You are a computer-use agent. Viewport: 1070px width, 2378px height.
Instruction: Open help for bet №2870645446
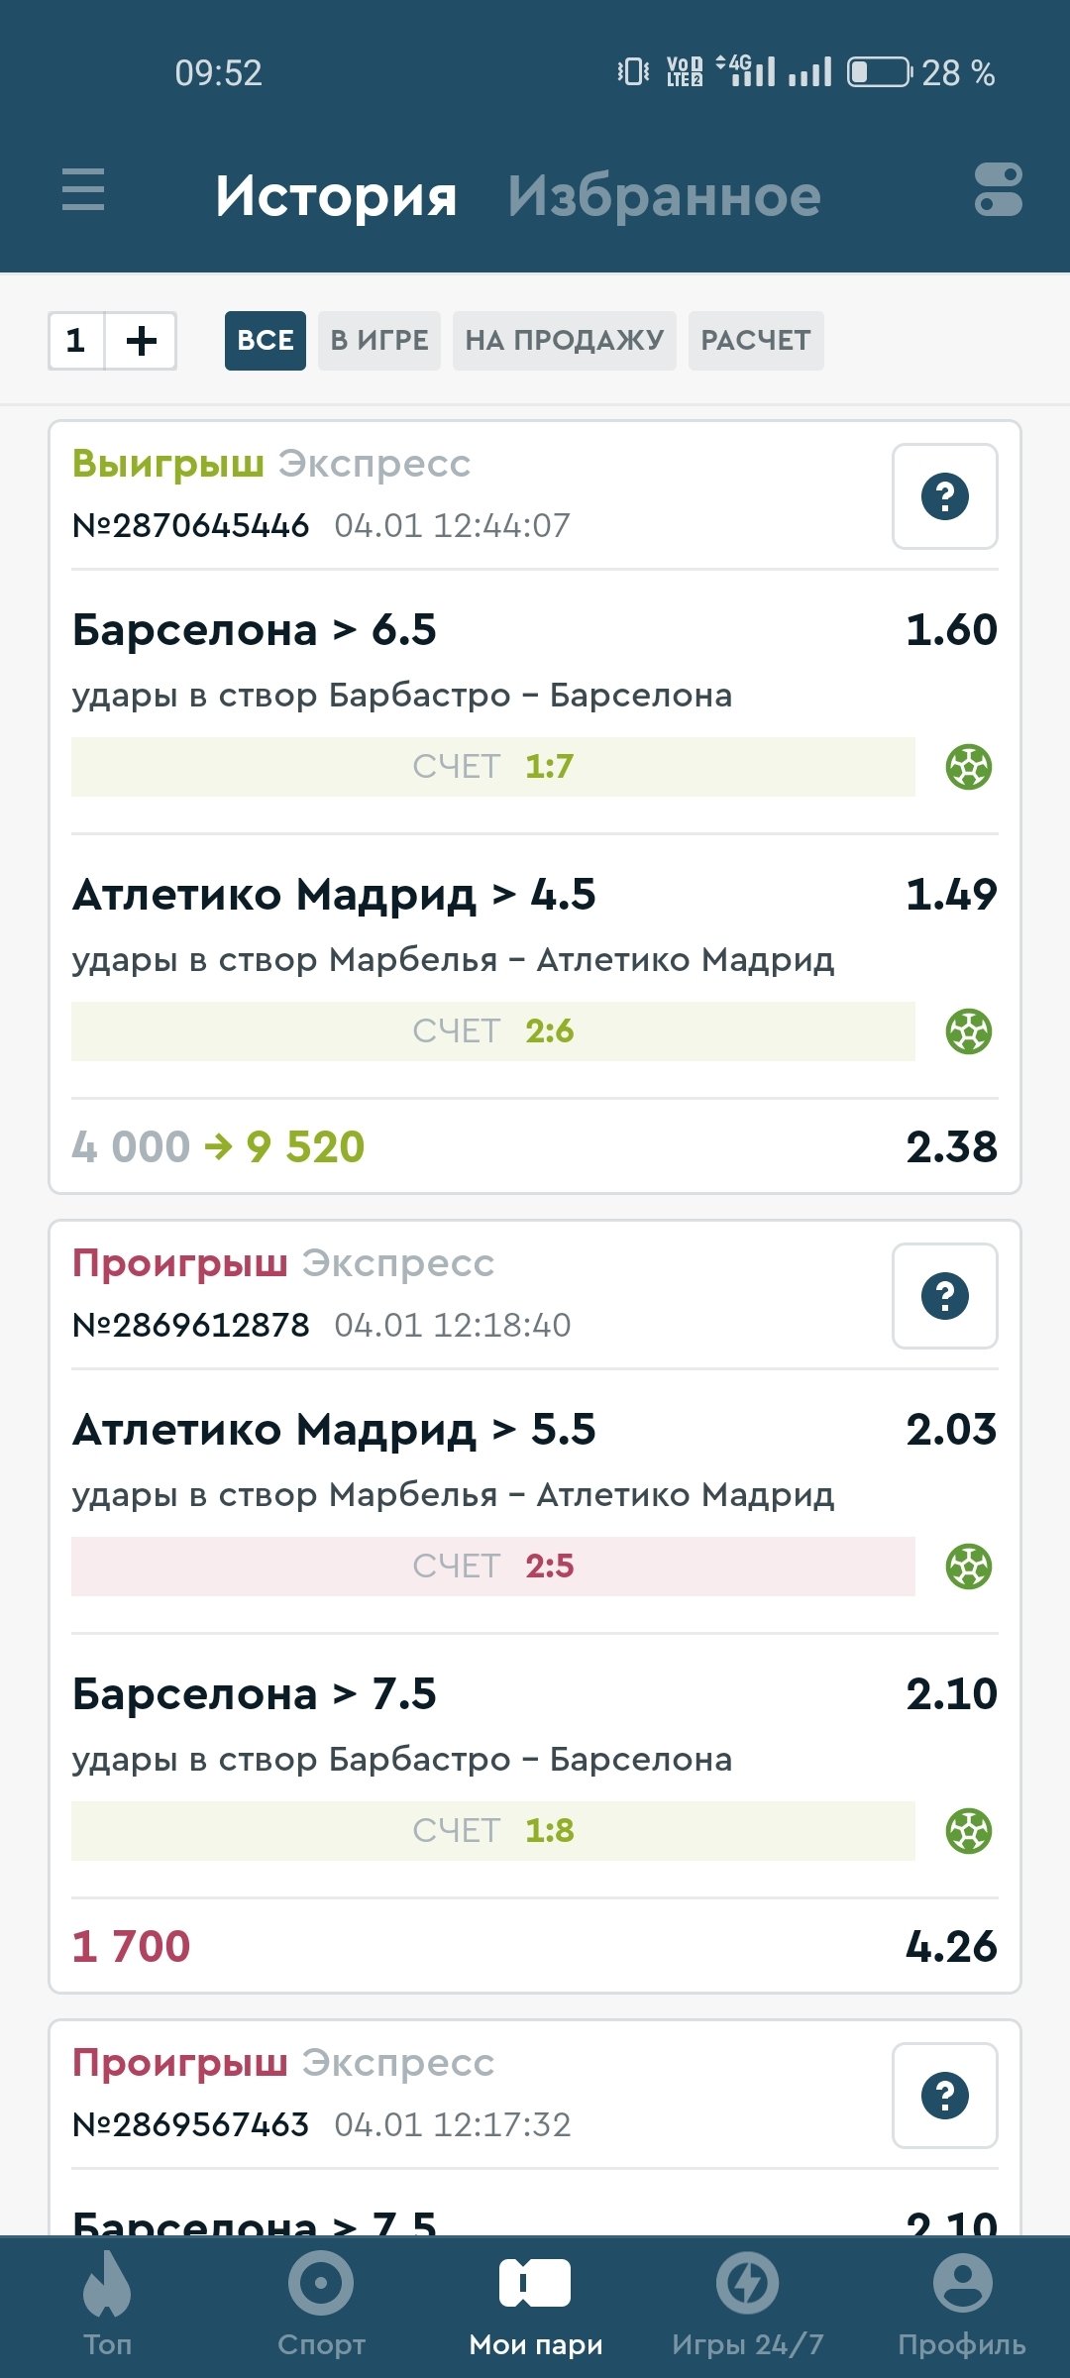[x=944, y=496]
